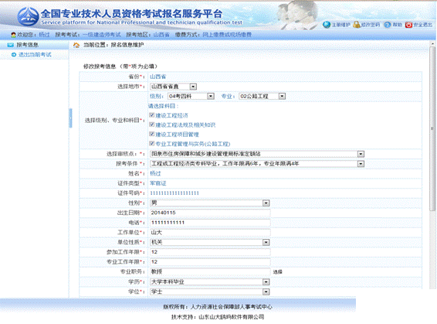Image resolution: width=437 pixels, height=324 pixels.
Task: Click the 专业职务 input field
Action: (x=210, y=272)
